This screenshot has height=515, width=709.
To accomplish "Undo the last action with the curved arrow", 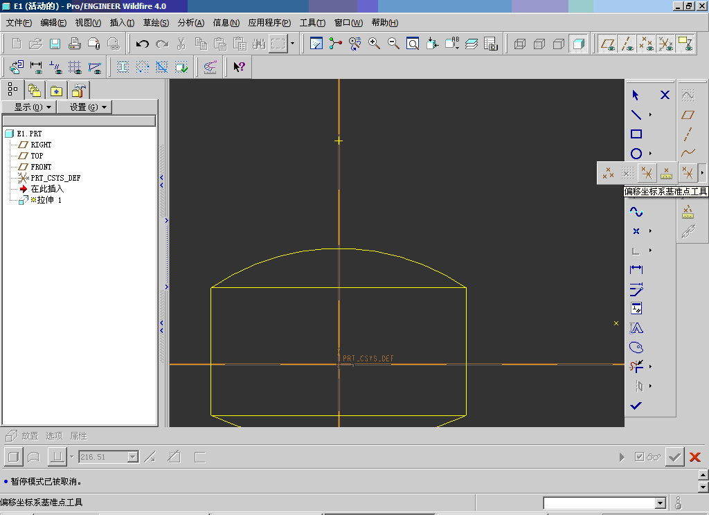I will [143, 44].
